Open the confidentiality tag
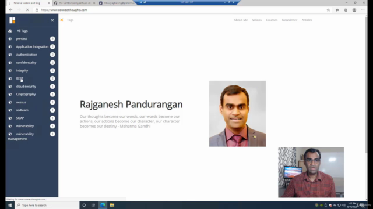Screen dimensions: 373x209 (26, 63)
